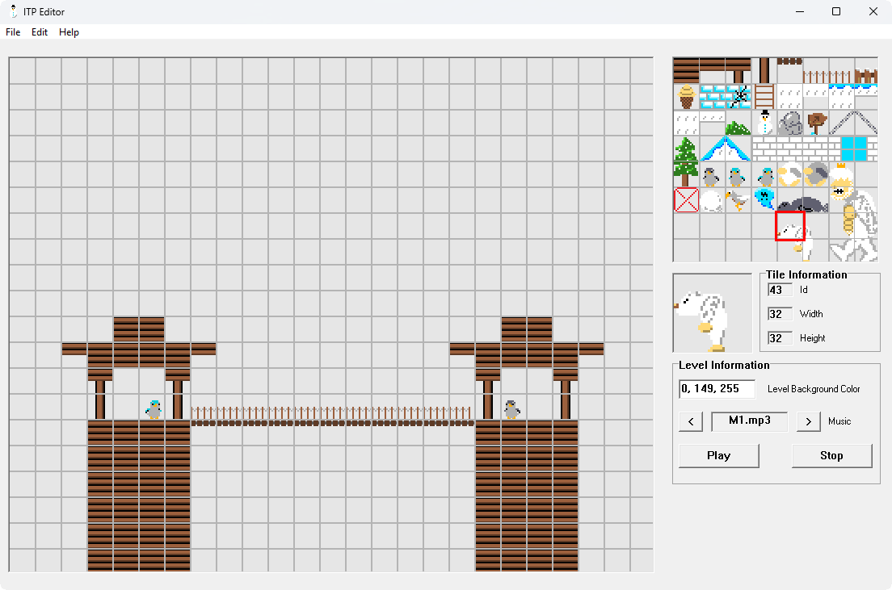Click the tile Width input field

click(x=780, y=314)
